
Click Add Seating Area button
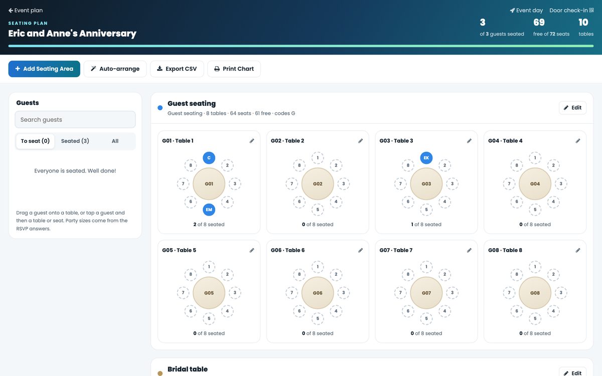point(44,69)
